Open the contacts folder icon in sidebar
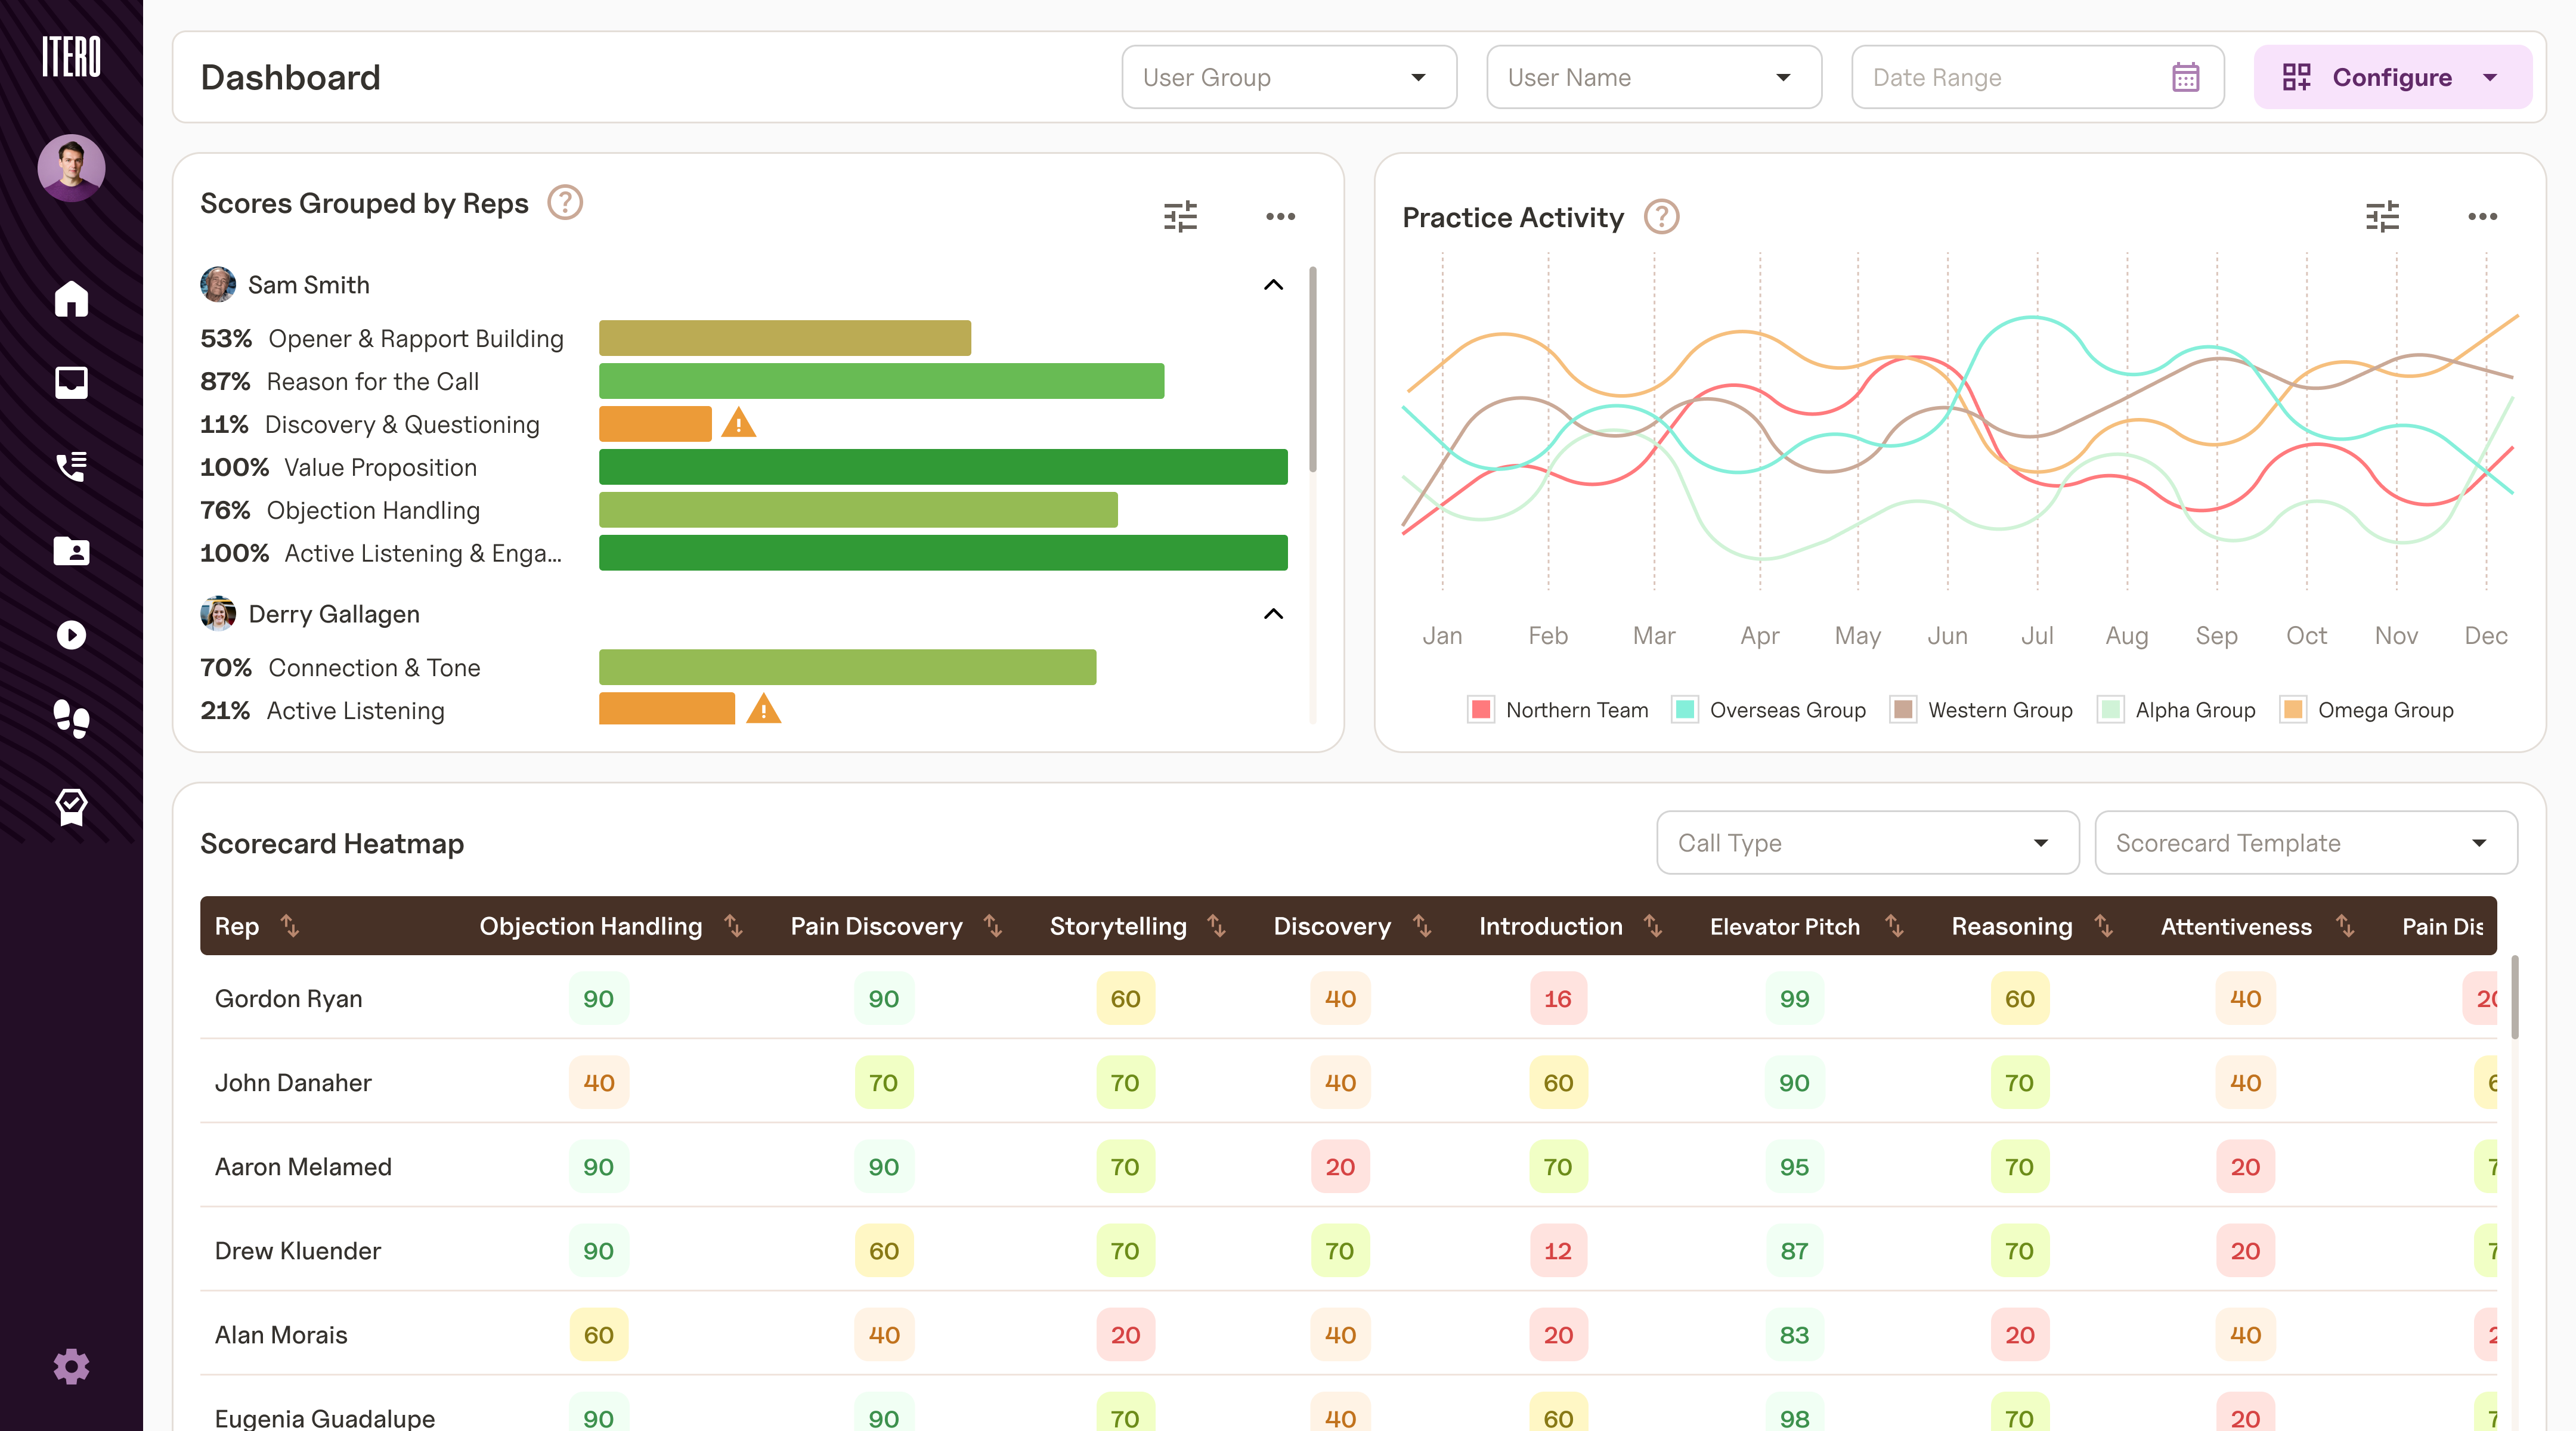Screen dimensions: 2576x1431 point(71,551)
